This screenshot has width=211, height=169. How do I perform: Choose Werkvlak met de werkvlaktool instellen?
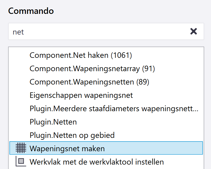click(x=97, y=162)
